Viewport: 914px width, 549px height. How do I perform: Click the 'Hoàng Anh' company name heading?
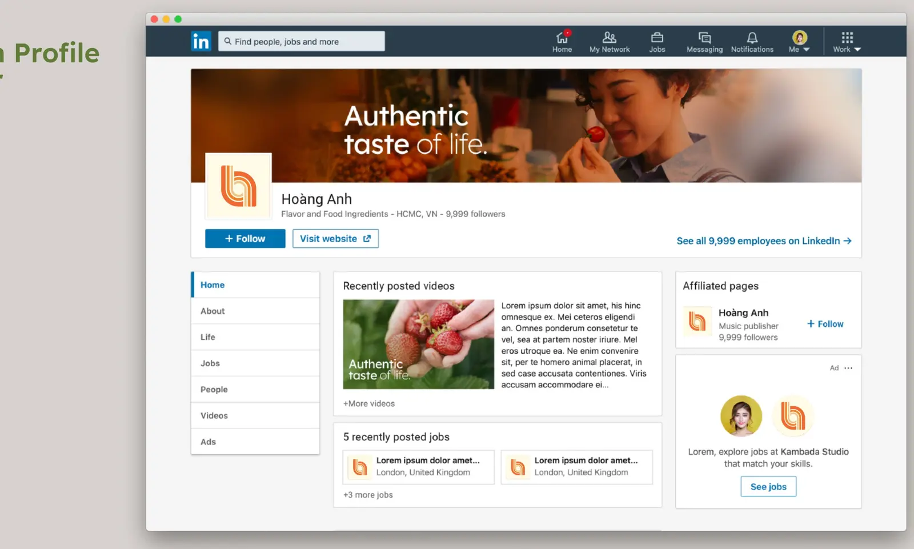[316, 199]
